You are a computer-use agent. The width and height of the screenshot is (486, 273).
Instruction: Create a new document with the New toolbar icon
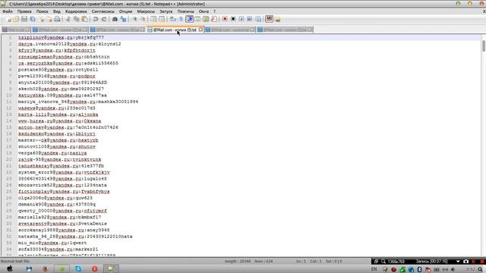point(8,19)
